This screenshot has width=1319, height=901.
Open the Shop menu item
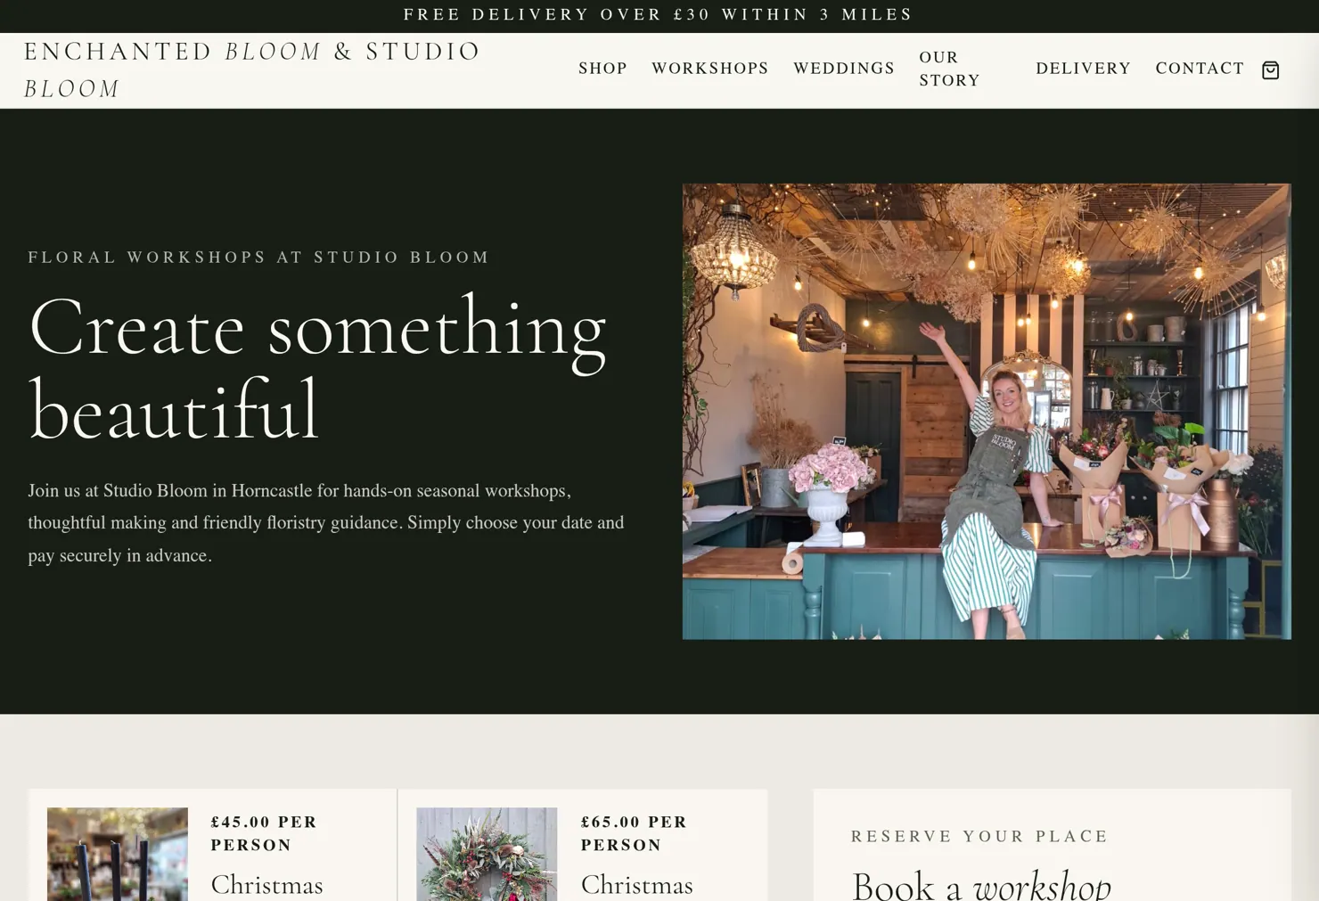click(602, 69)
